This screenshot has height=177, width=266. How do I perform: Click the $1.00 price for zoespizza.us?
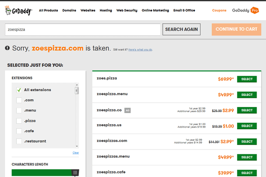(228, 126)
